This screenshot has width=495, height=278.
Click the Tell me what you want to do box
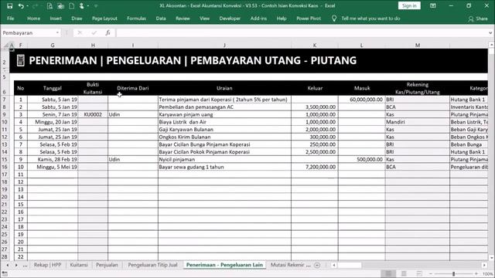pos(370,19)
